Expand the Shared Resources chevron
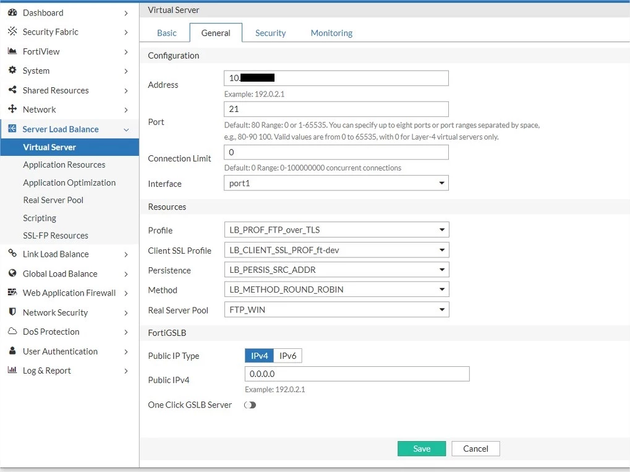Image resolution: width=630 pixels, height=472 pixels. pos(126,91)
